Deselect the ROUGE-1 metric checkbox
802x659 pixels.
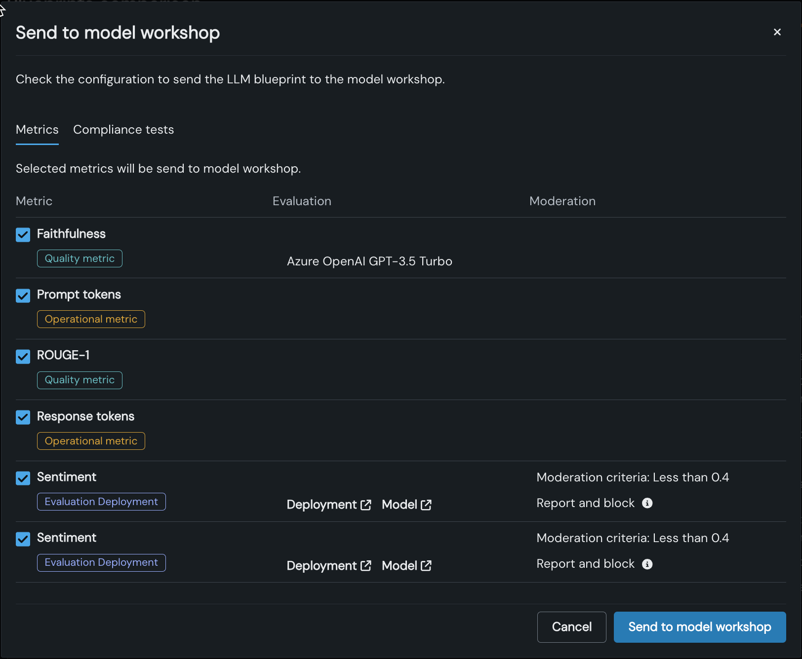point(23,356)
